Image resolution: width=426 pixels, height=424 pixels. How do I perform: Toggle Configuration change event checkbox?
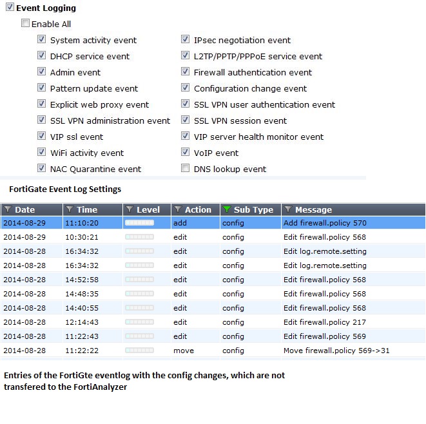(186, 88)
